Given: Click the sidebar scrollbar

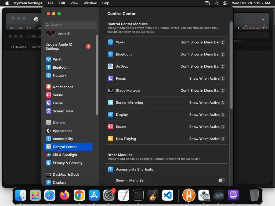Looking at the screenshot, I should tap(97, 75).
